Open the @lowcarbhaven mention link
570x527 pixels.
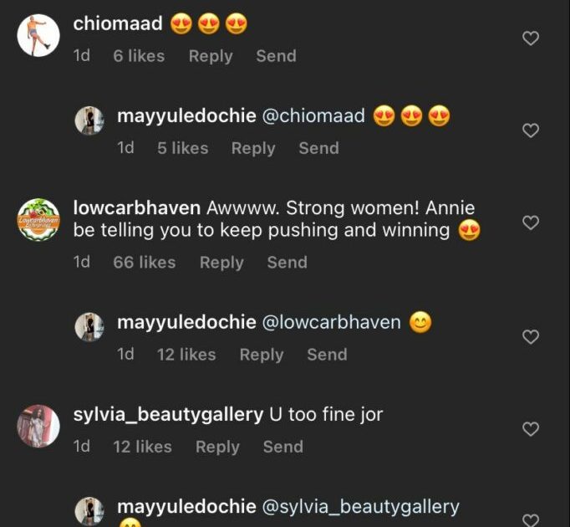coord(332,322)
